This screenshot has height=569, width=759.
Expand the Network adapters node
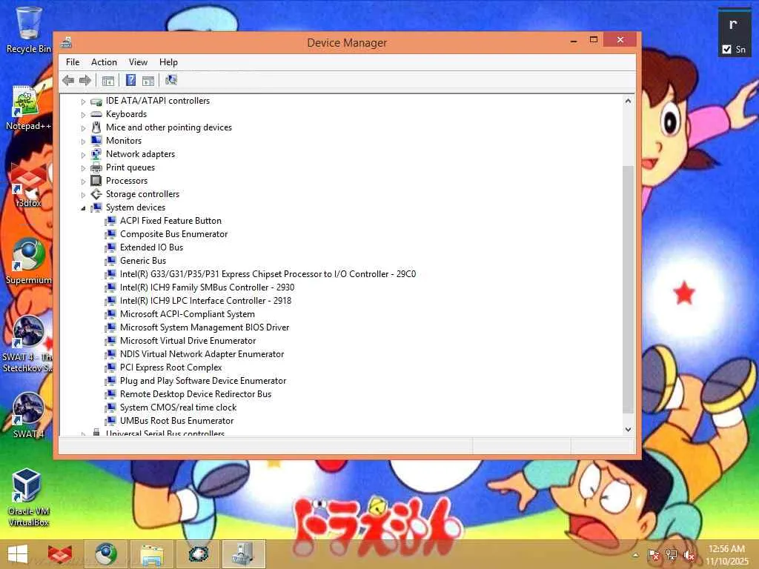(x=83, y=155)
